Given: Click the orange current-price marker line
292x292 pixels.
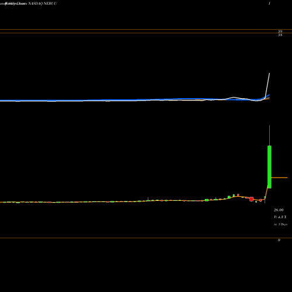Looking at the screenshot, I should (x=279, y=178).
